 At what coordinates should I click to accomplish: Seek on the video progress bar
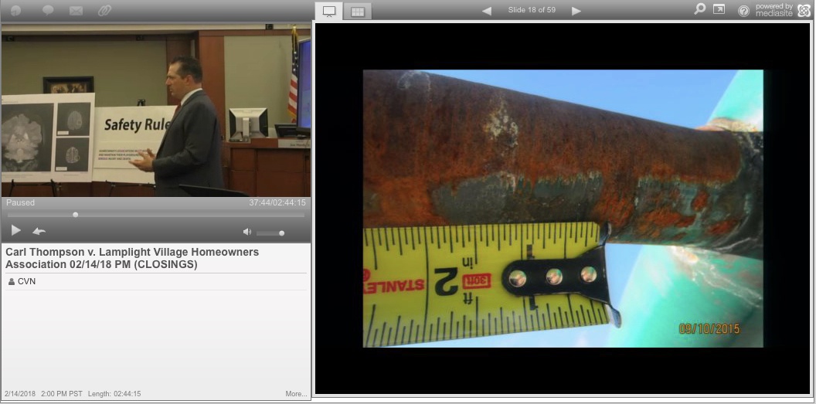(155, 214)
